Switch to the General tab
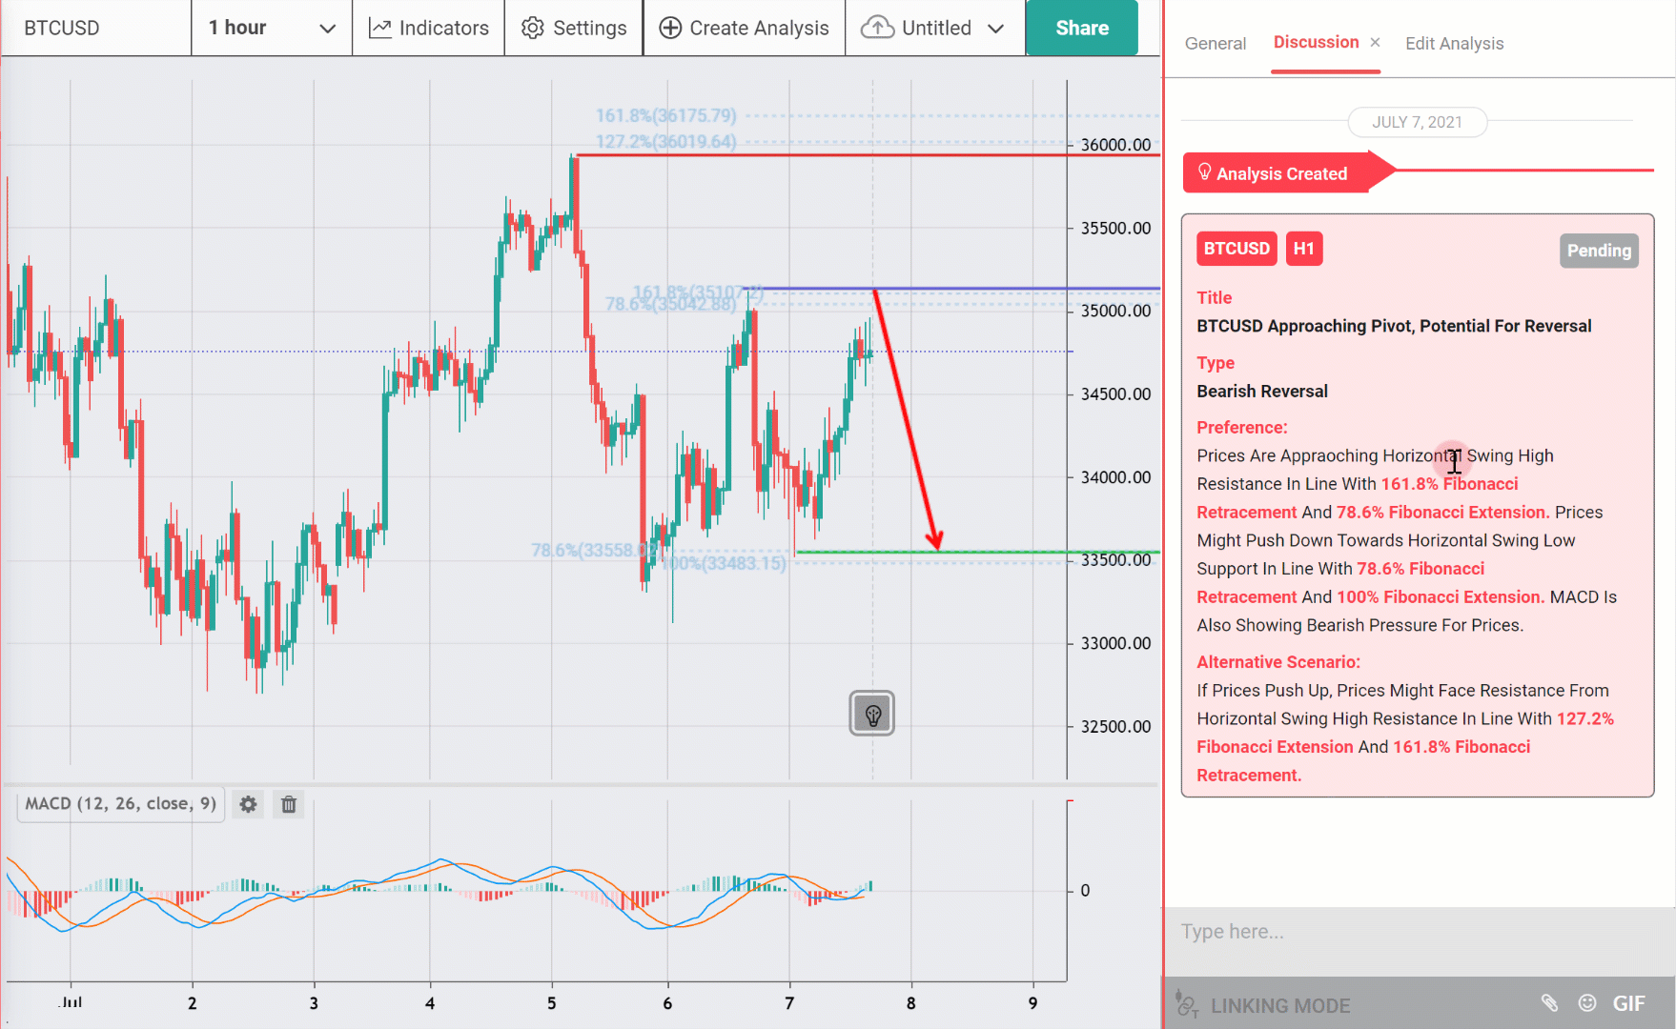Screen dimensions: 1676x1029 point(1216,43)
